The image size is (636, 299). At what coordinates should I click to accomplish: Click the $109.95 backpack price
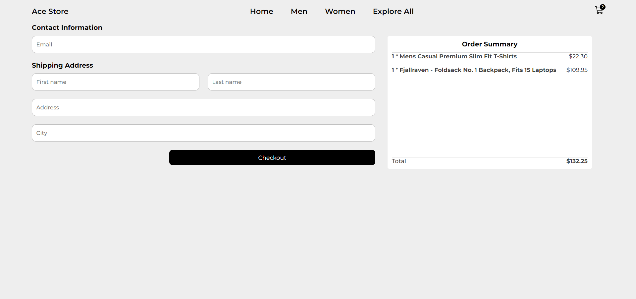(x=576, y=70)
